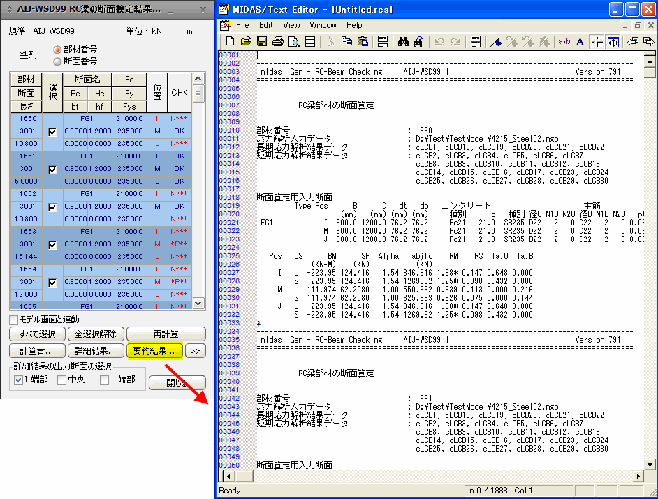
Task: Open font settings with the A icon
Action: 580,41
